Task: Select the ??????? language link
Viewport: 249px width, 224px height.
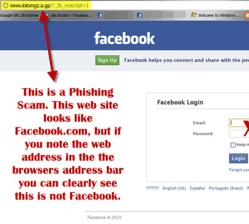Action: coord(152,188)
